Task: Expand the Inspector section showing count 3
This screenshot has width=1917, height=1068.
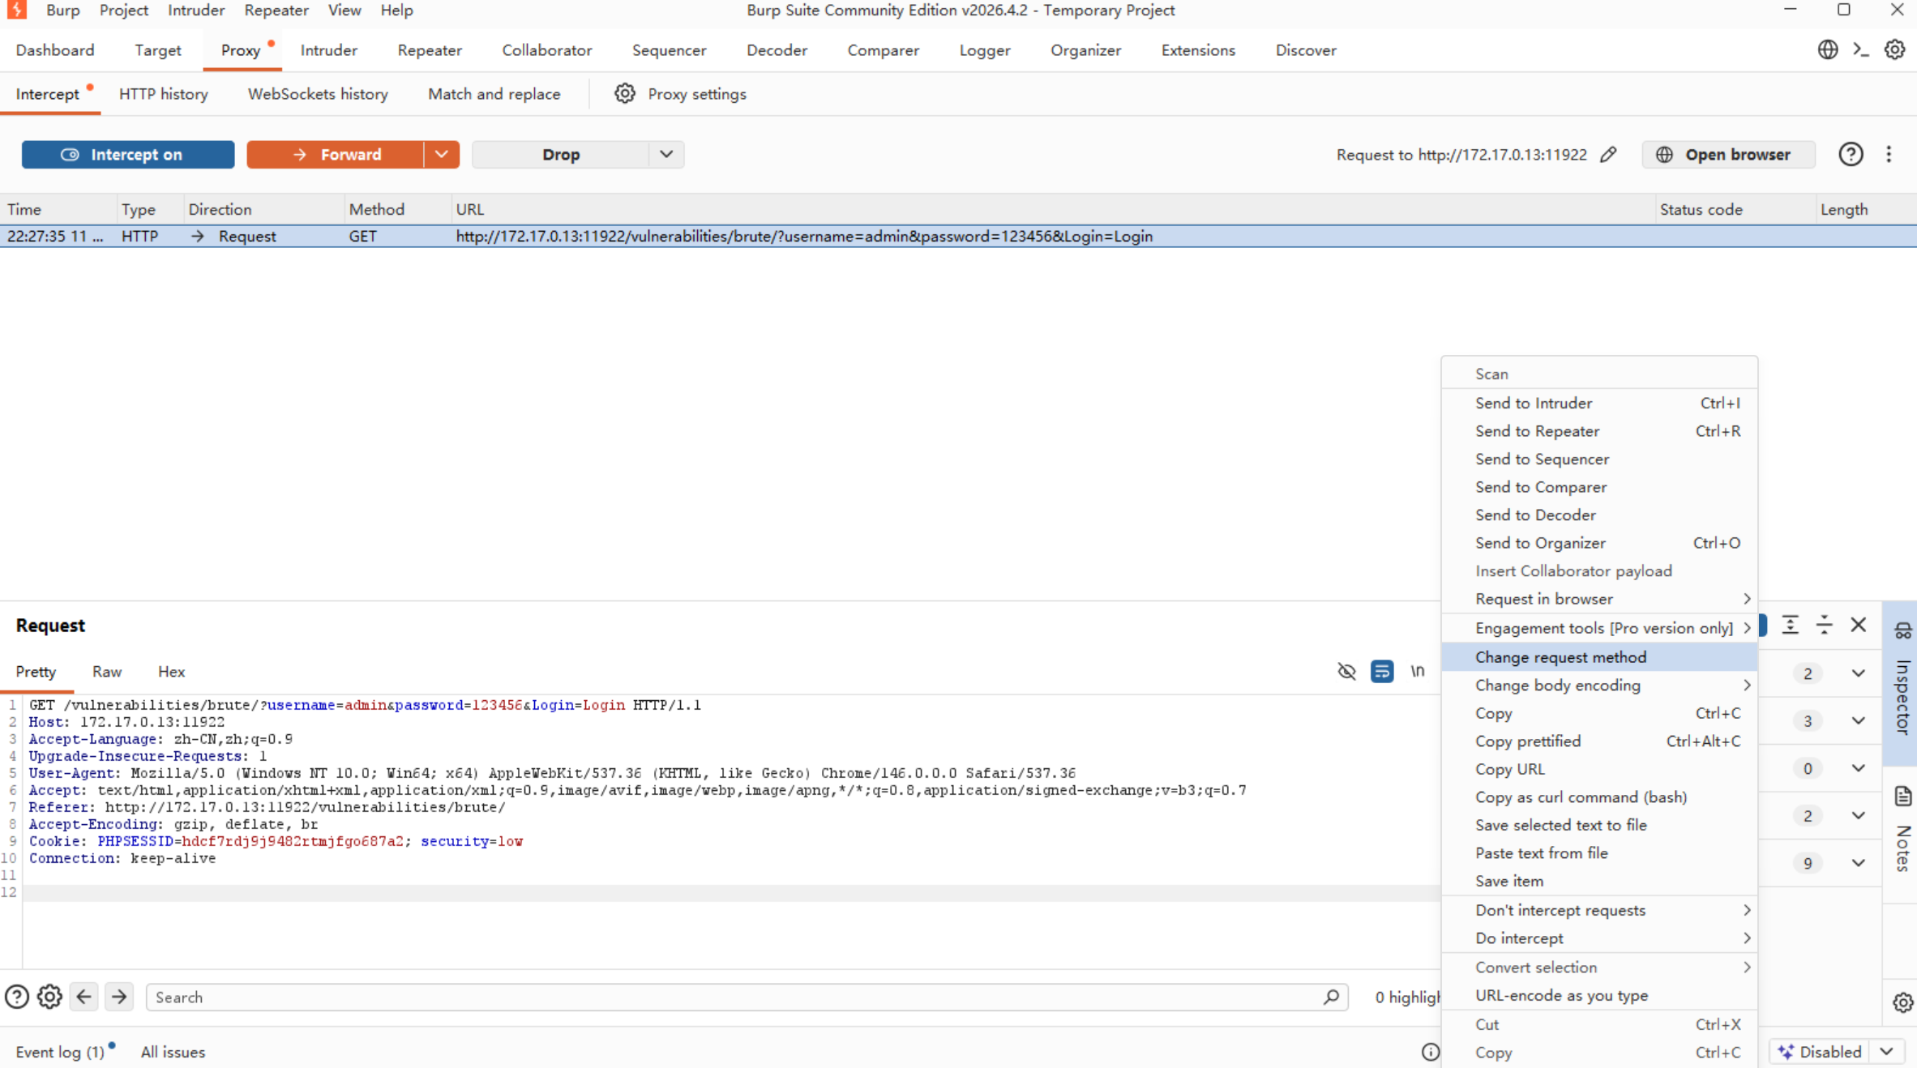Action: pyautogui.click(x=1858, y=720)
